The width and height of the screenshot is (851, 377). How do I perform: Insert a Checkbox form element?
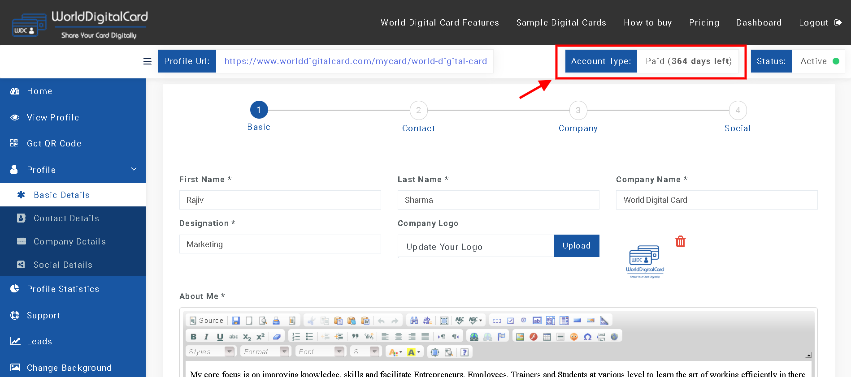(510, 321)
